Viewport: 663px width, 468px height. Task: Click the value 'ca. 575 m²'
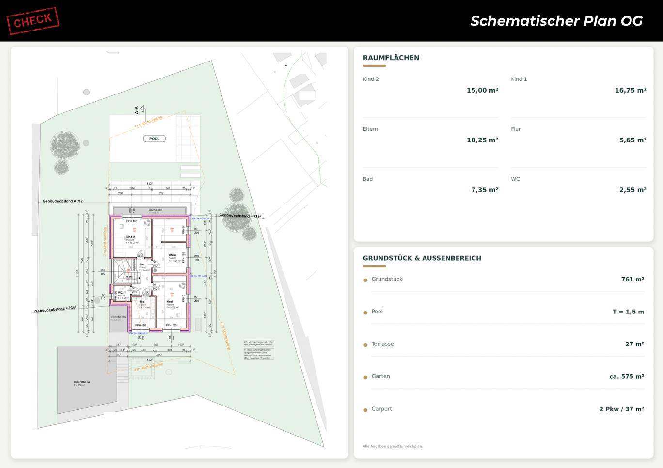627,376
